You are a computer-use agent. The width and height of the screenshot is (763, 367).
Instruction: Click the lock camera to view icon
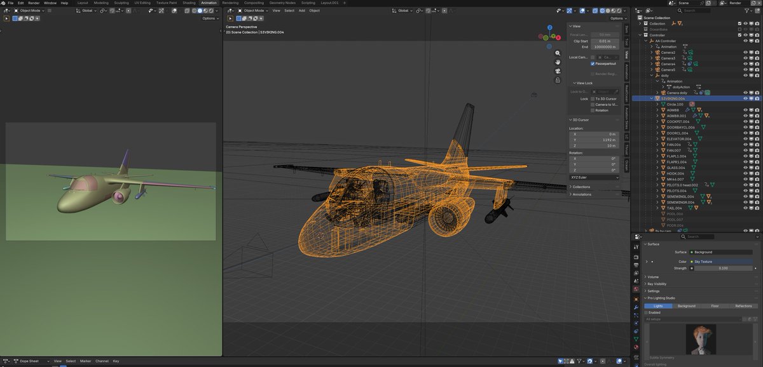(x=558, y=80)
